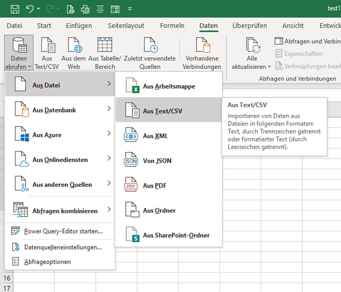Open the Seitenlayout tab
Viewport: 341px width, 292px height.
(126, 26)
